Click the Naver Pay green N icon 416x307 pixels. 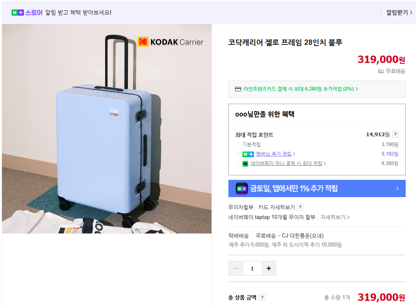point(245,164)
